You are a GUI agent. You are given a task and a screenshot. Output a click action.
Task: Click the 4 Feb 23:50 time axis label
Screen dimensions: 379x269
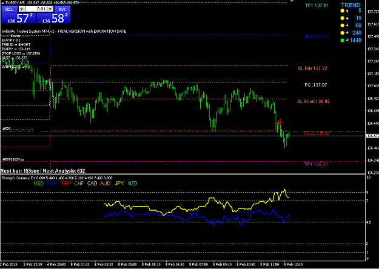pos(56,265)
